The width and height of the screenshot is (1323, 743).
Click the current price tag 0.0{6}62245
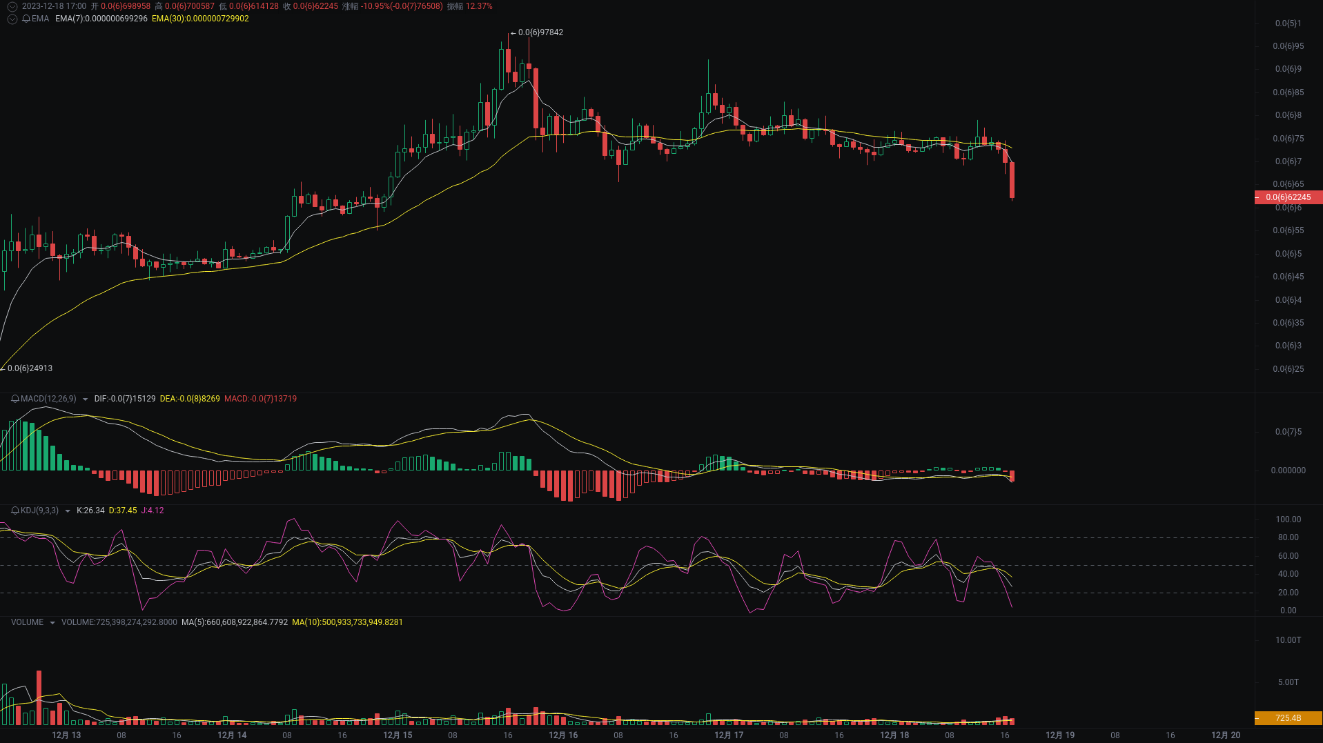point(1288,197)
